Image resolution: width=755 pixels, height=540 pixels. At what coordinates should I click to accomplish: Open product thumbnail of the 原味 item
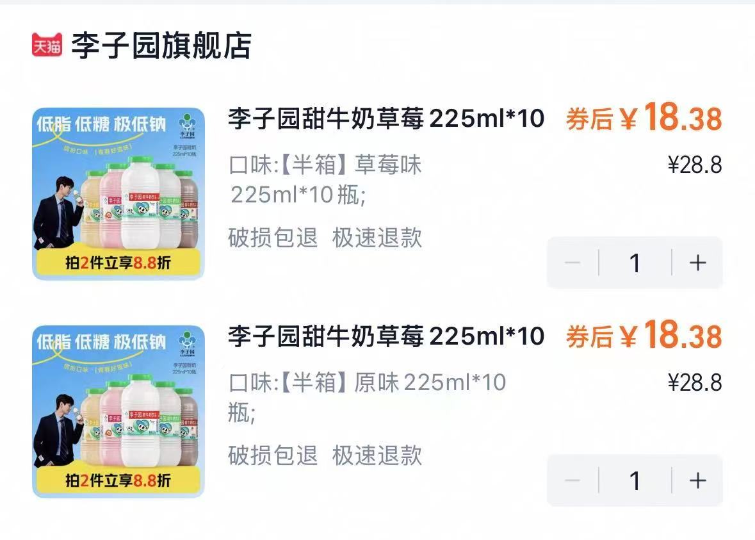(x=118, y=411)
